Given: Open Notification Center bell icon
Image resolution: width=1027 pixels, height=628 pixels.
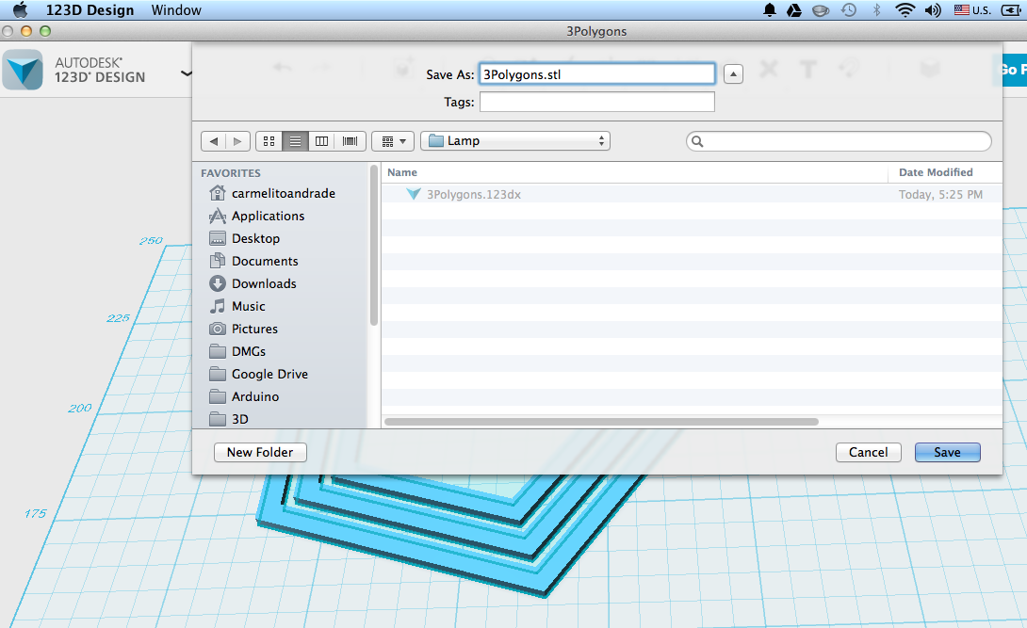Looking at the screenshot, I should 770,9.
